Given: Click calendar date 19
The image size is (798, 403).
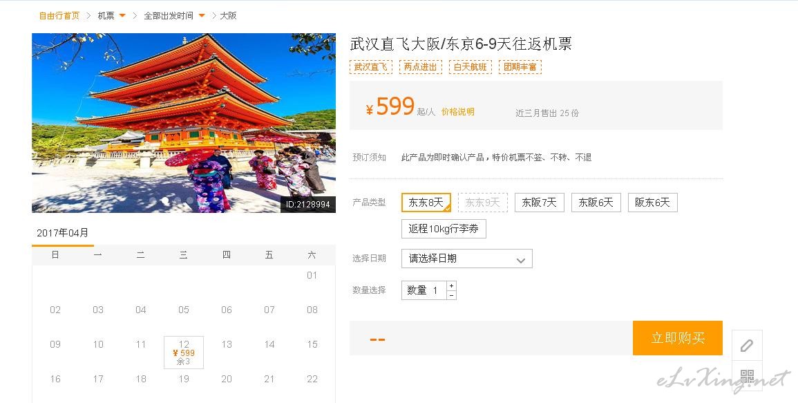Looking at the screenshot, I should [x=184, y=379].
